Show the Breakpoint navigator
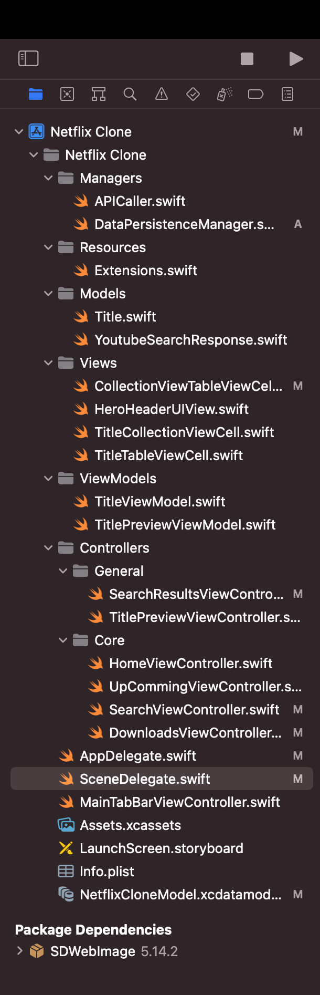This screenshot has width=320, height=995. pyautogui.click(x=255, y=95)
